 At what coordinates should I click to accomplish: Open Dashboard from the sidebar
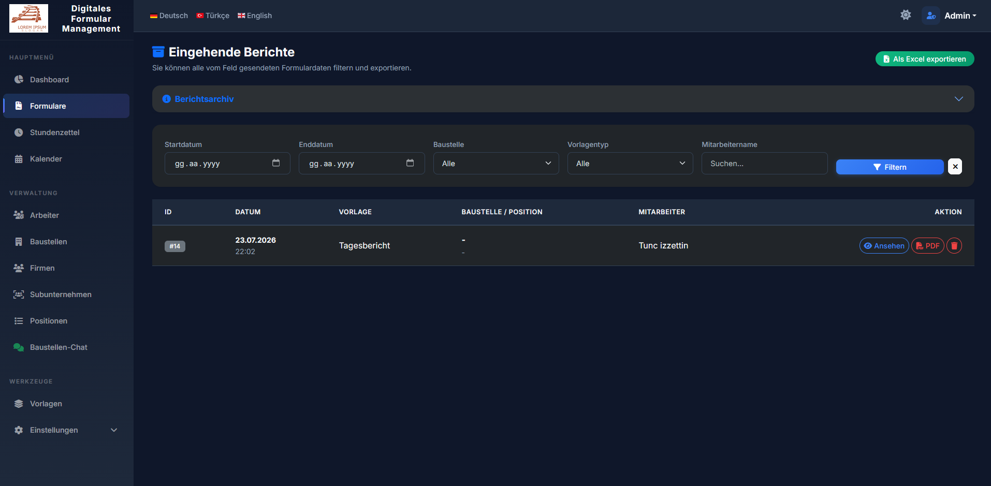[66, 79]
